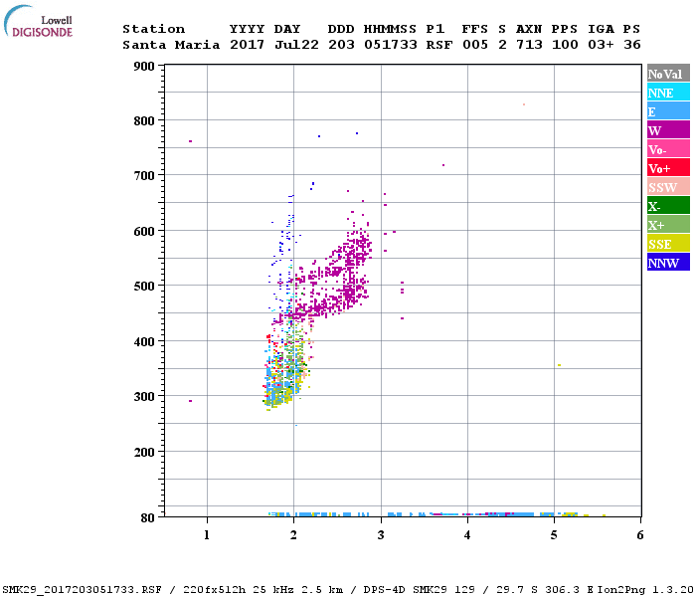Click the day-of-year value '203'

[341, 45]
